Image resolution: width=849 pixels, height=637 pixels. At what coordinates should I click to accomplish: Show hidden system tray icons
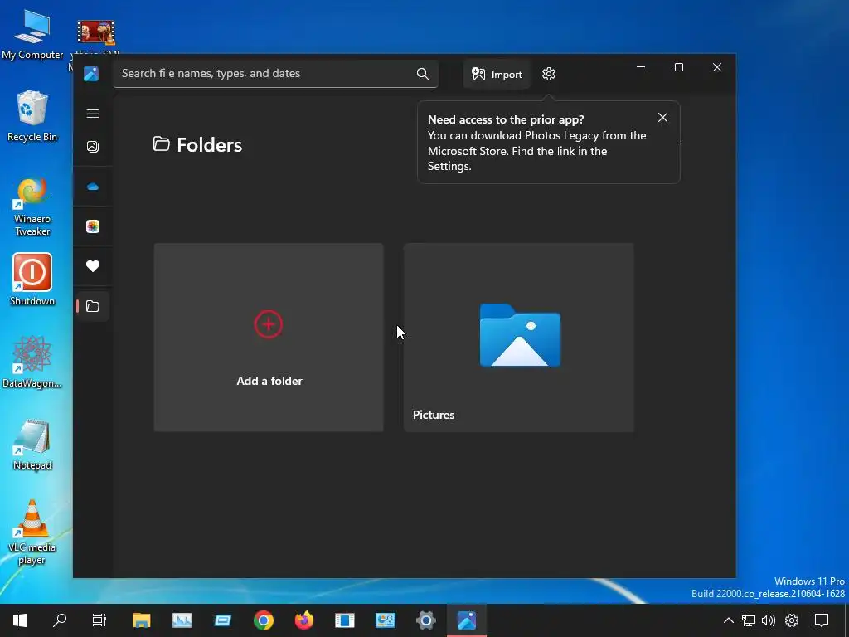click(x=729, y=620)
